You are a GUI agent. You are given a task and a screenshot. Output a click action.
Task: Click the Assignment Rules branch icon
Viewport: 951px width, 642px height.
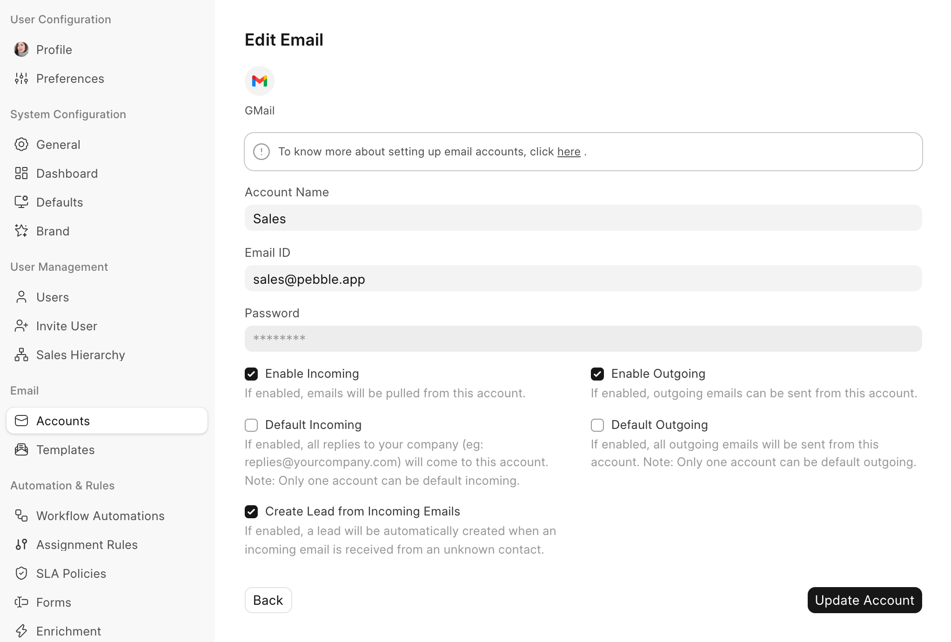click(x=21, y=544)
